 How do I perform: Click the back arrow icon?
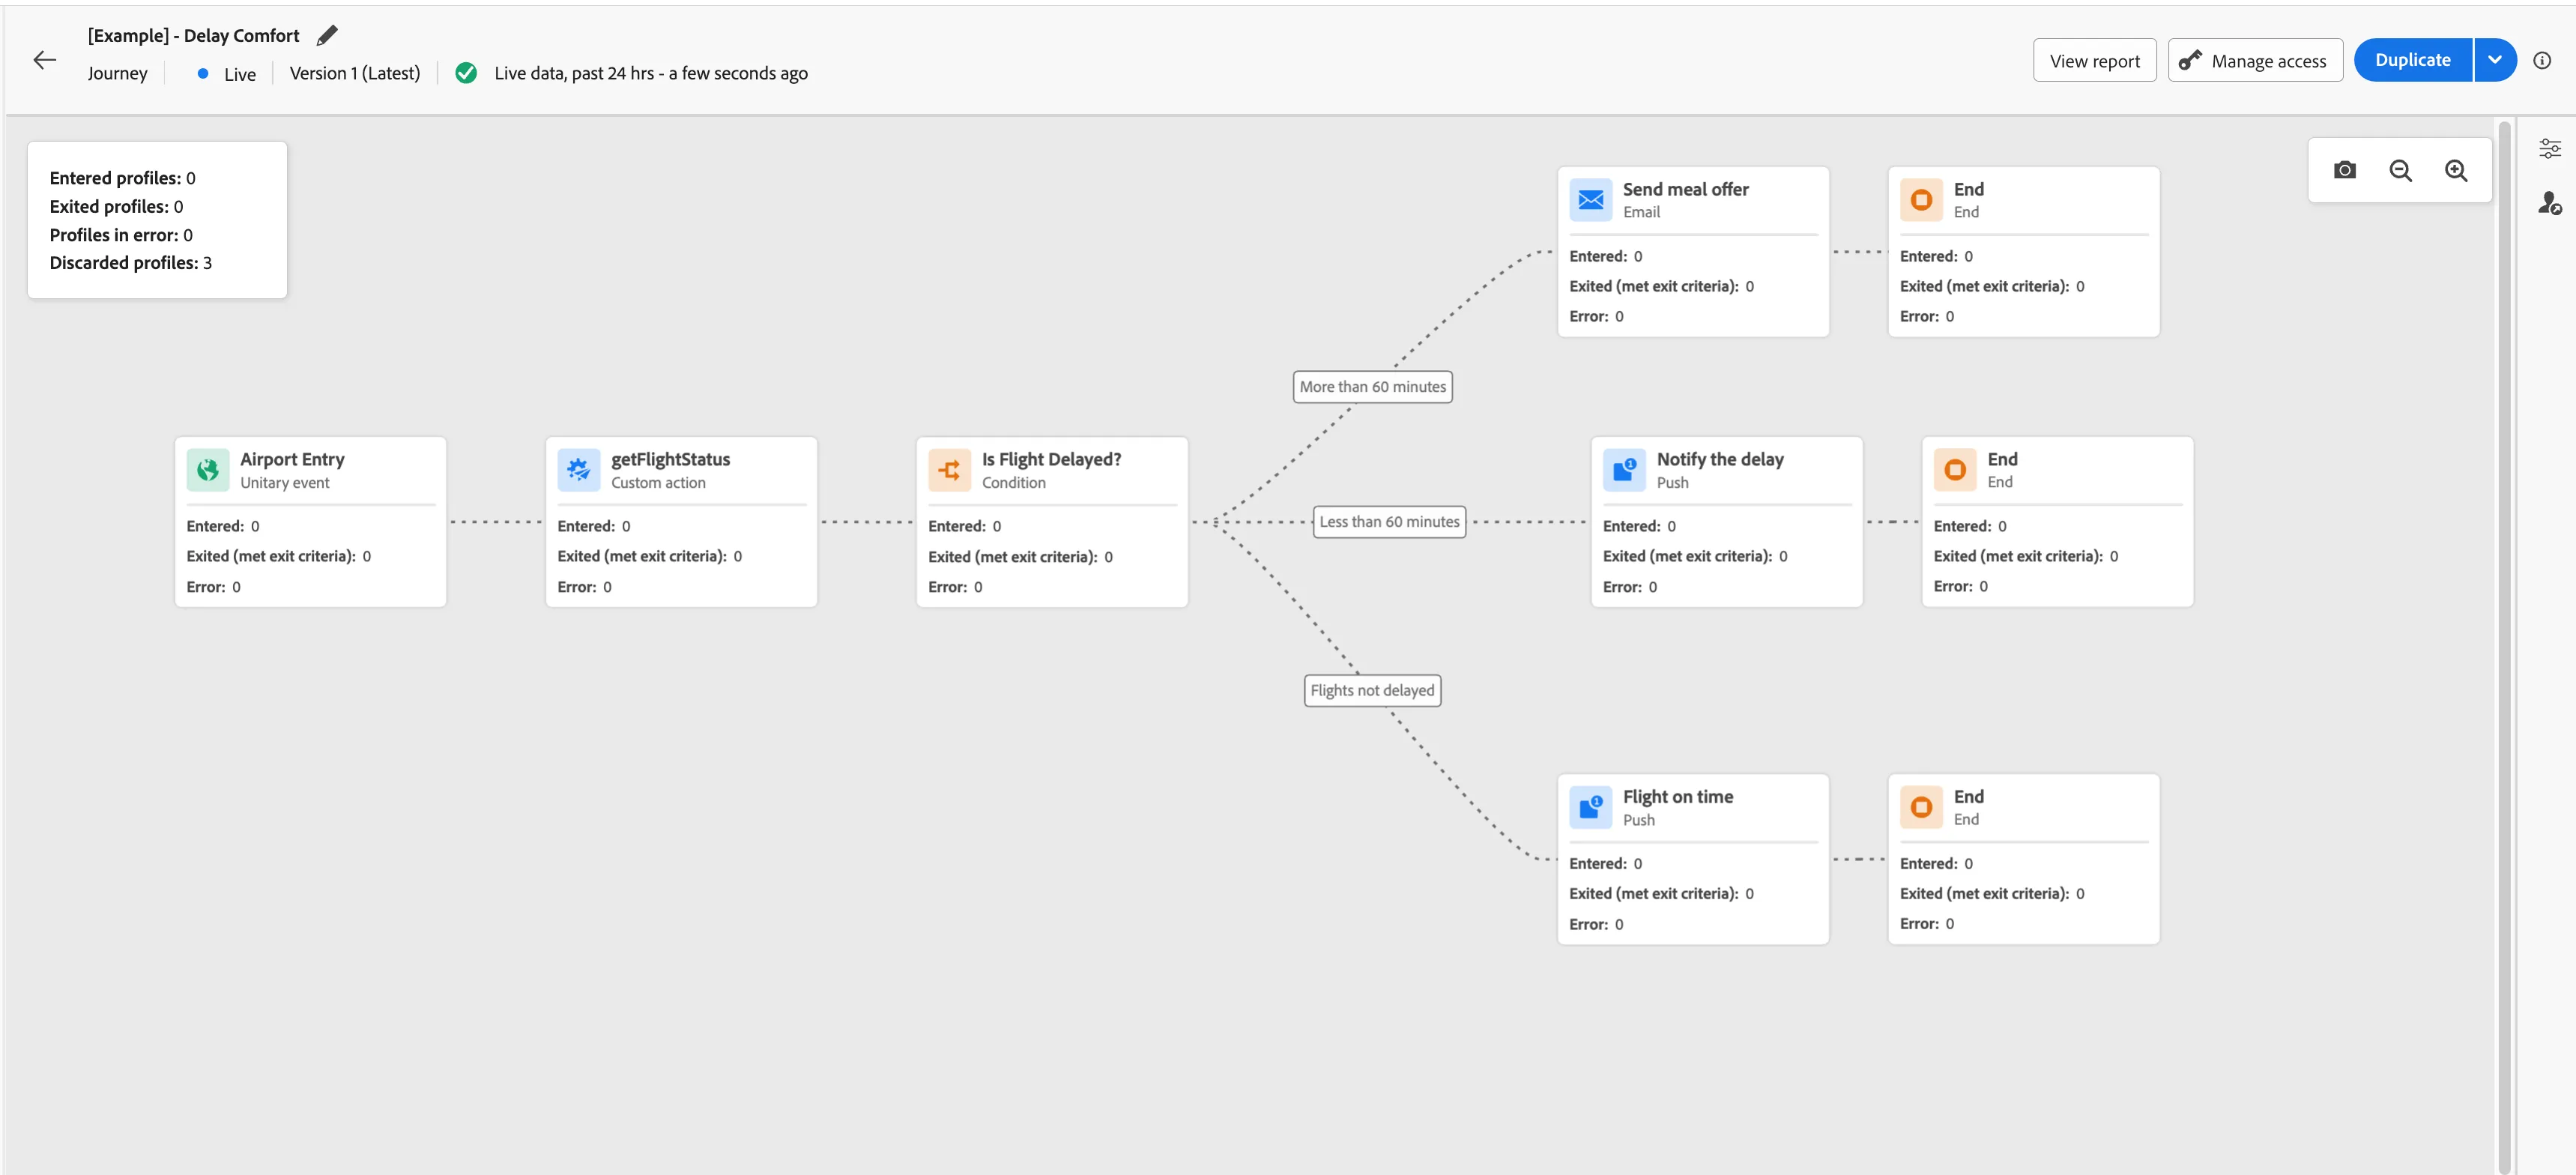pyautogui.click(x=45, y=60)
